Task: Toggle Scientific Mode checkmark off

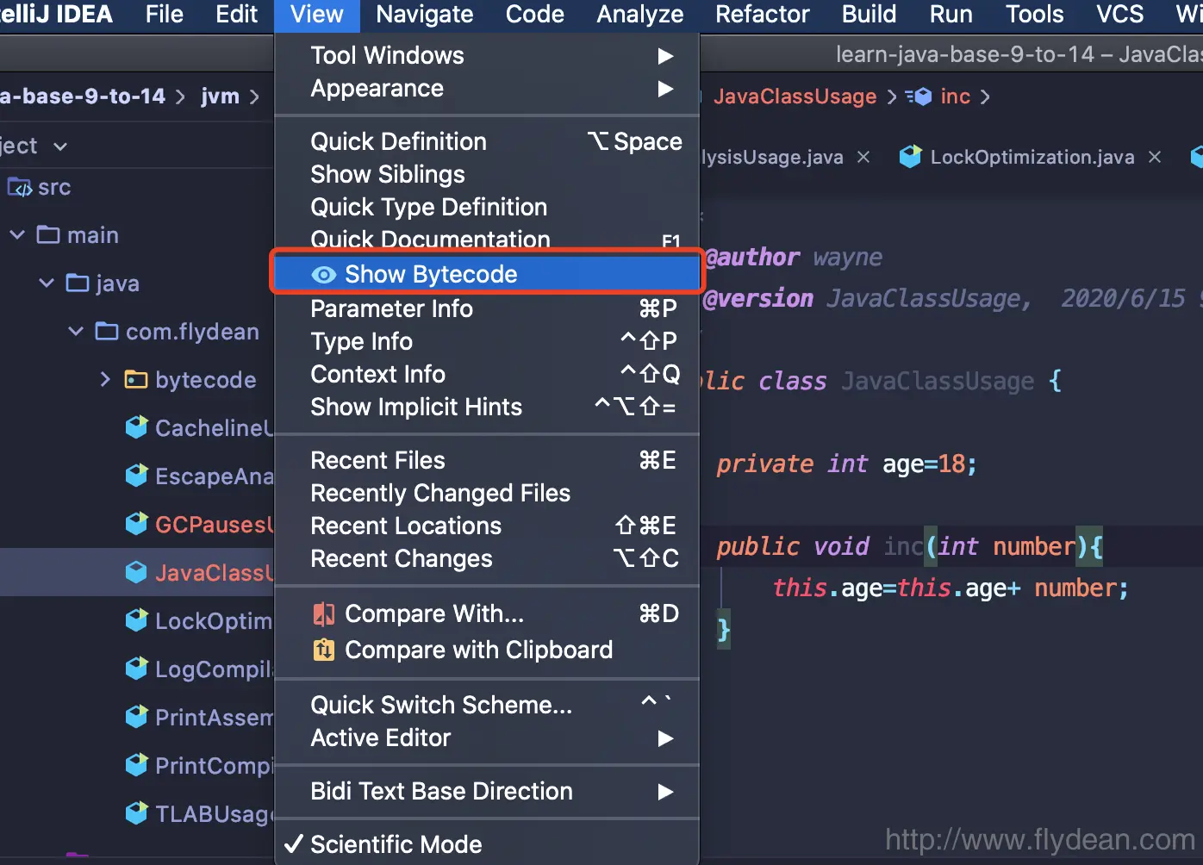Action: coord(294,844)
